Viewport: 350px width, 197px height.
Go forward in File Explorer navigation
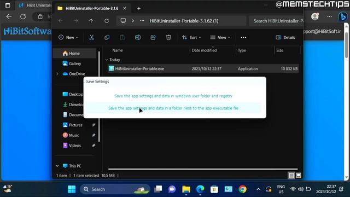76,21
